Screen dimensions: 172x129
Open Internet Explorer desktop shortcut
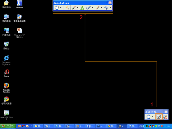click(7, 60)
